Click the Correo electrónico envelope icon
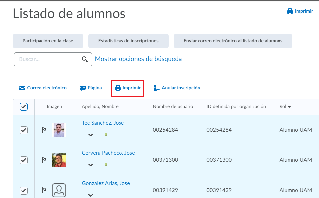 click(x=22, y=88)
